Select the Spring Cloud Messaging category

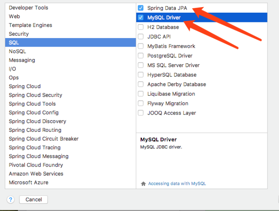pyautogui.click(x=70, y=156)
